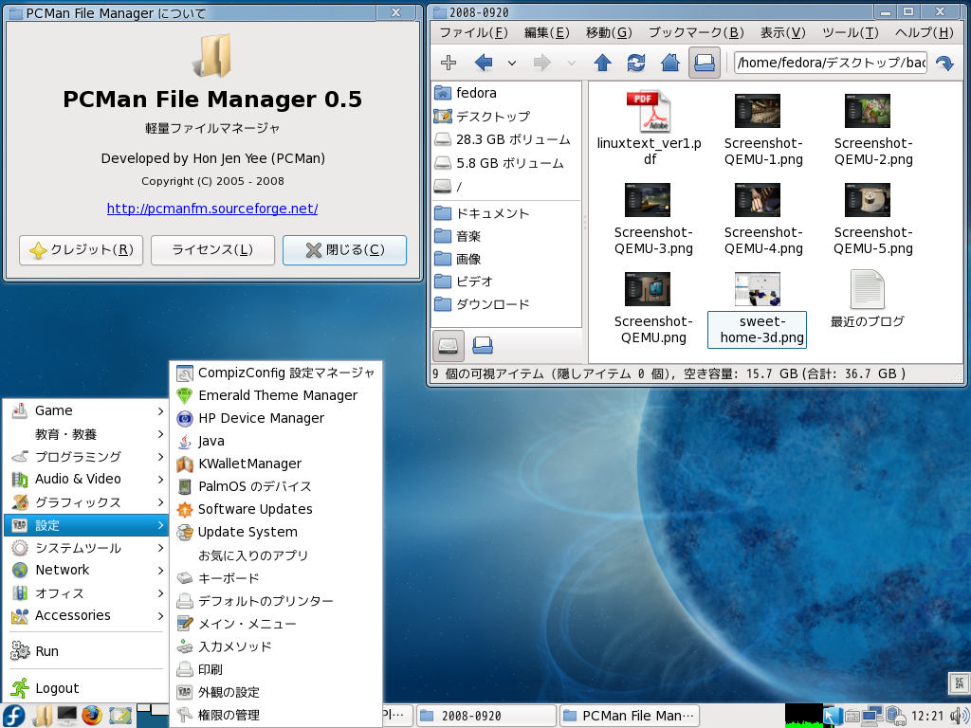Toggle the side pane toolbar button
Viewport: 971px width, 728px height.
point(705,63)
